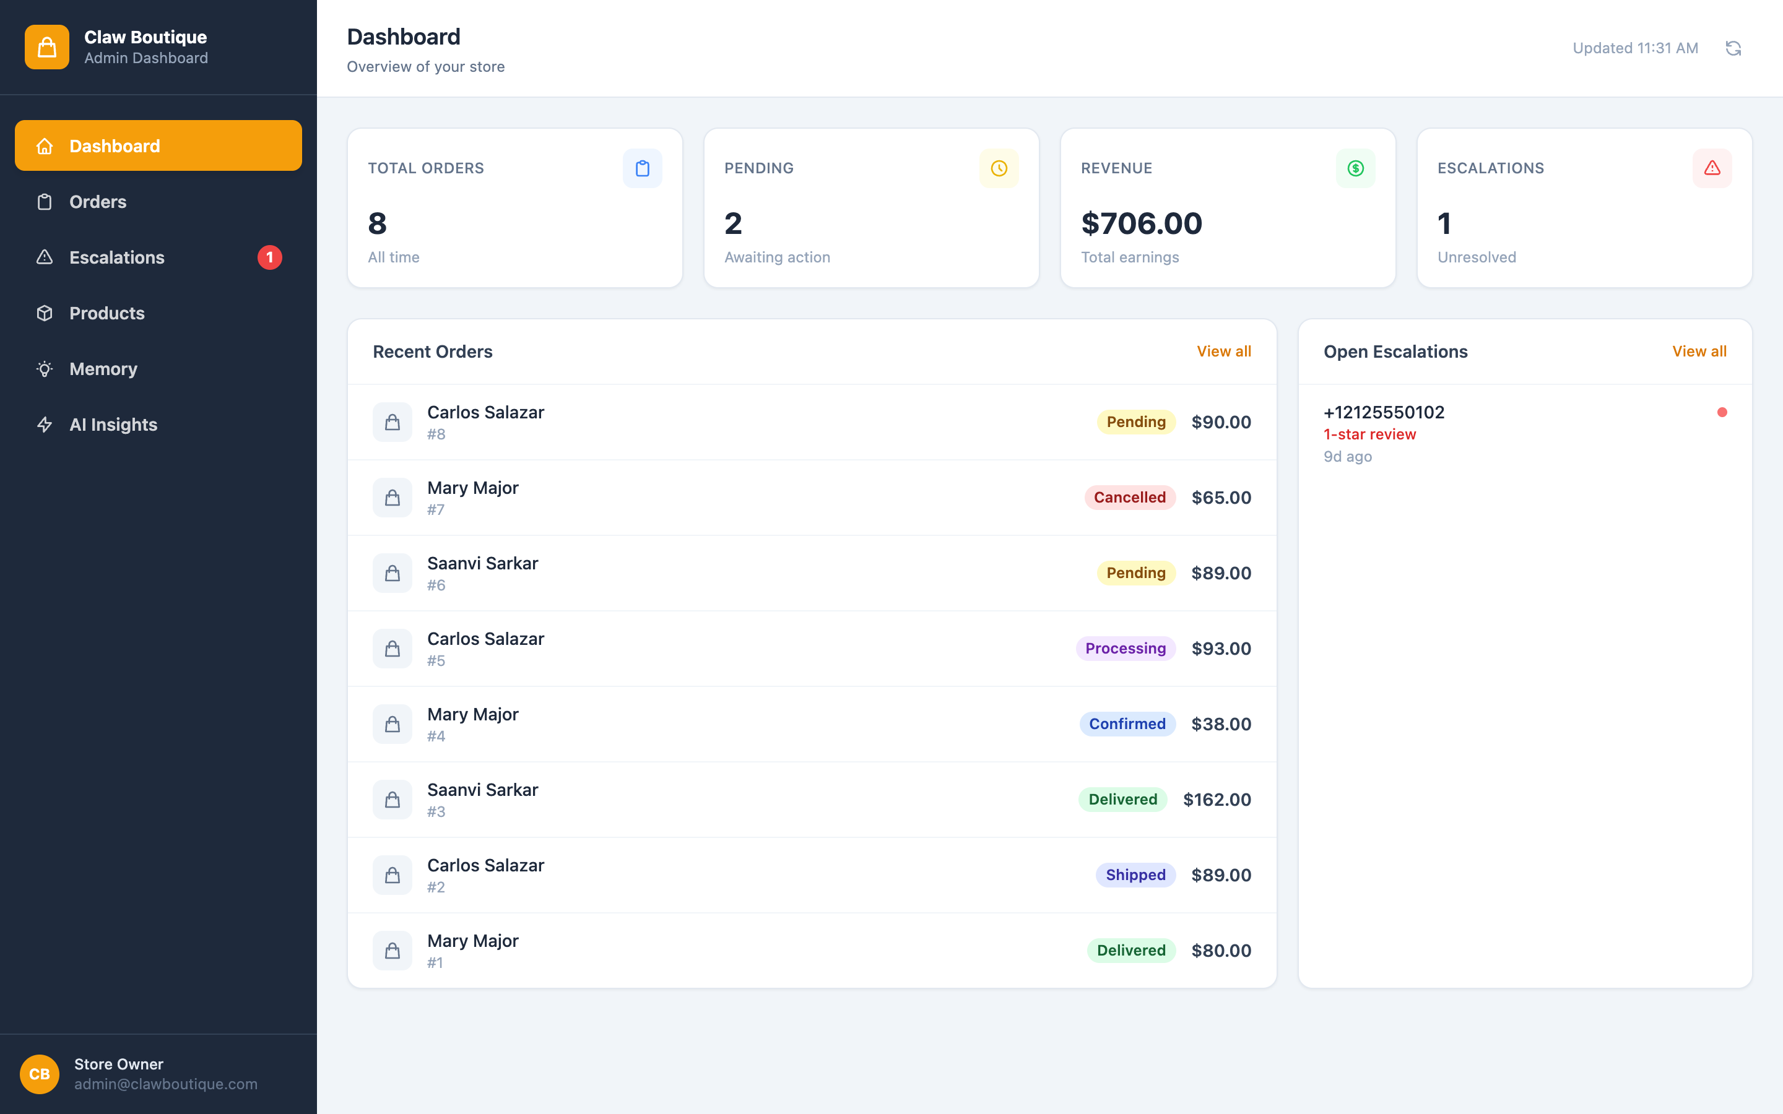Click the bag icon for order #4
The height and width of the screenshot is (1114, 1783).
[392, 724]
